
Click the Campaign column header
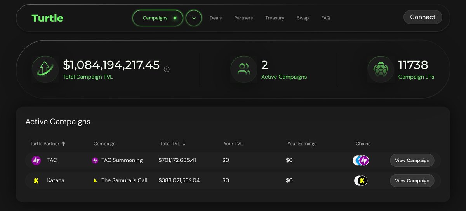pyautogui.click(x=104, y=144)
